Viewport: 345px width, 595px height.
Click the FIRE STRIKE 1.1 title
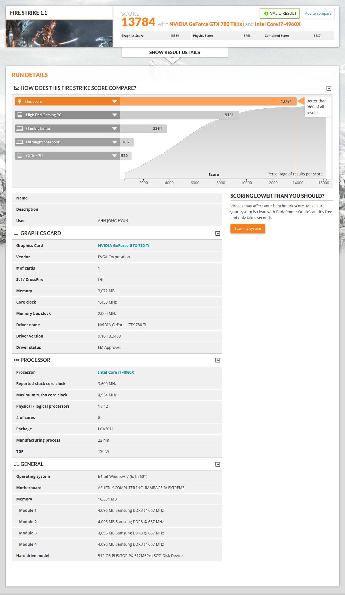(29, 13)
